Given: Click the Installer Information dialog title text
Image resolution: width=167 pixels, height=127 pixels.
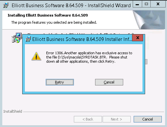Looking at the screenshot, I should (x=82, y=39).
